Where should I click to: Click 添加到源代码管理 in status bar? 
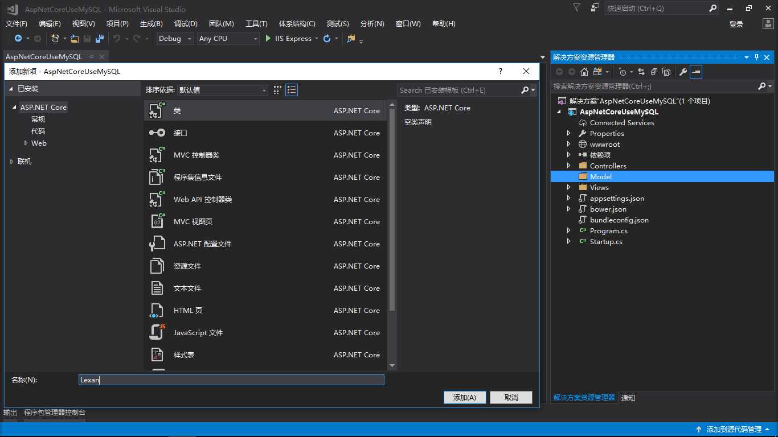click(734, 430)
